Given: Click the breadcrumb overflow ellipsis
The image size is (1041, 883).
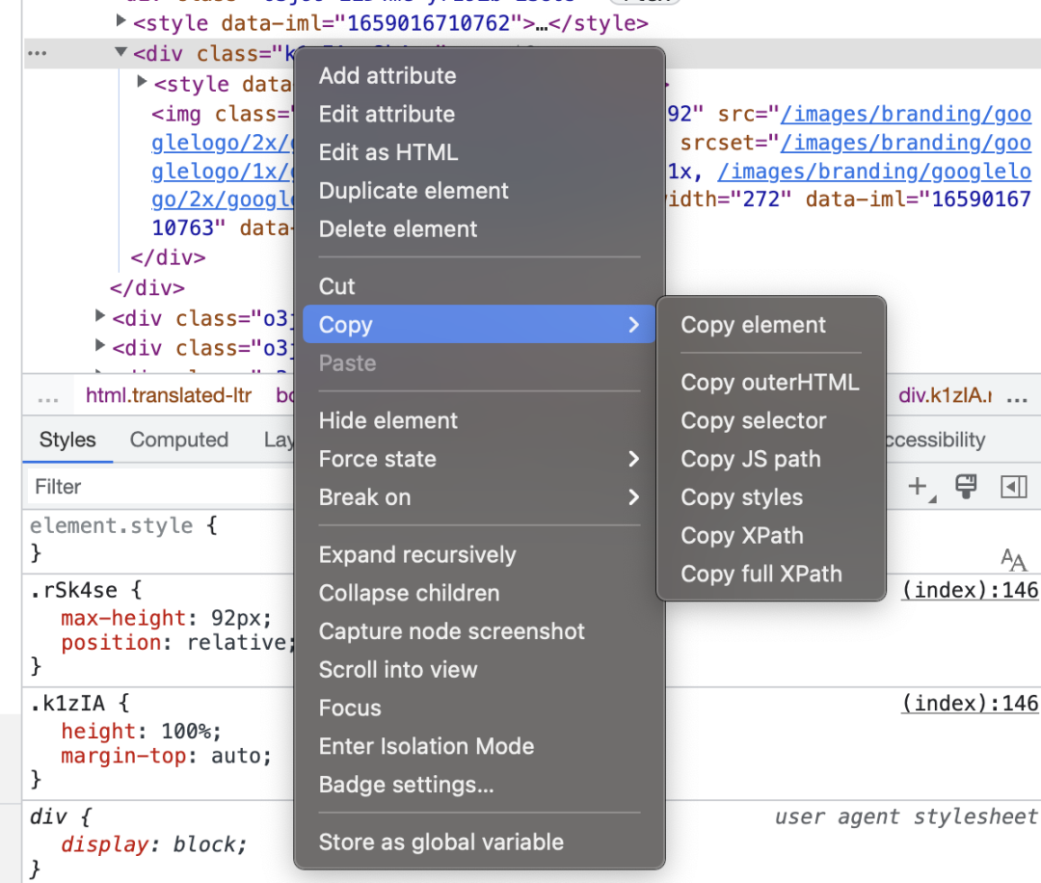Looking at the screenshot, I should click(x=47, y=394).
